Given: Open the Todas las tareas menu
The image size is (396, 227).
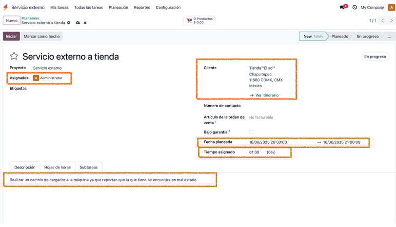Looking at the screenshot, I should coord(89,8).
